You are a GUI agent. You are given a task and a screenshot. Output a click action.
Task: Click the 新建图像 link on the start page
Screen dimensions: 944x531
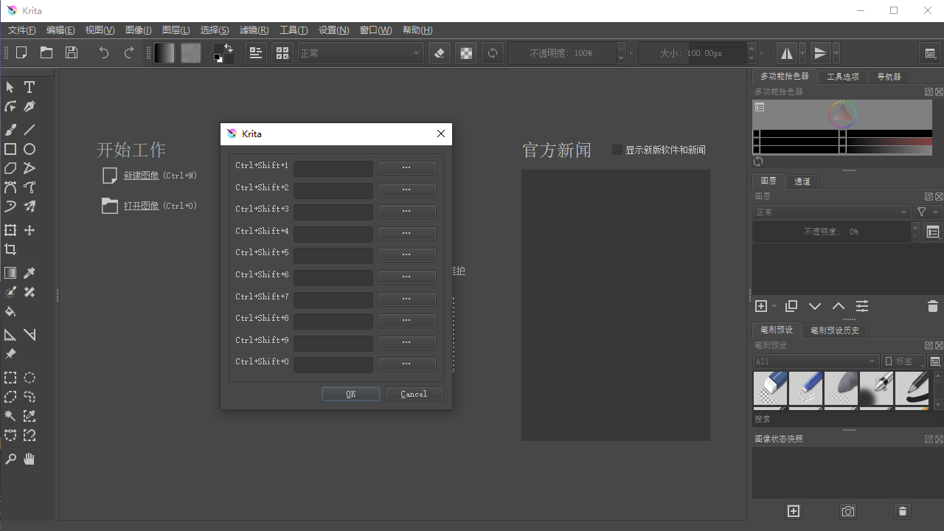click(142, 175)
